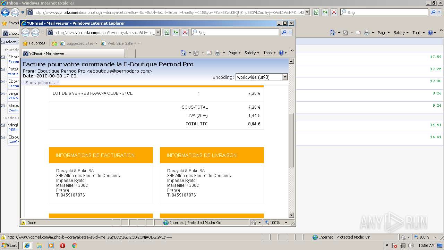
Task: Open Safety menu in Mail viewer
Action: [252, 53]
